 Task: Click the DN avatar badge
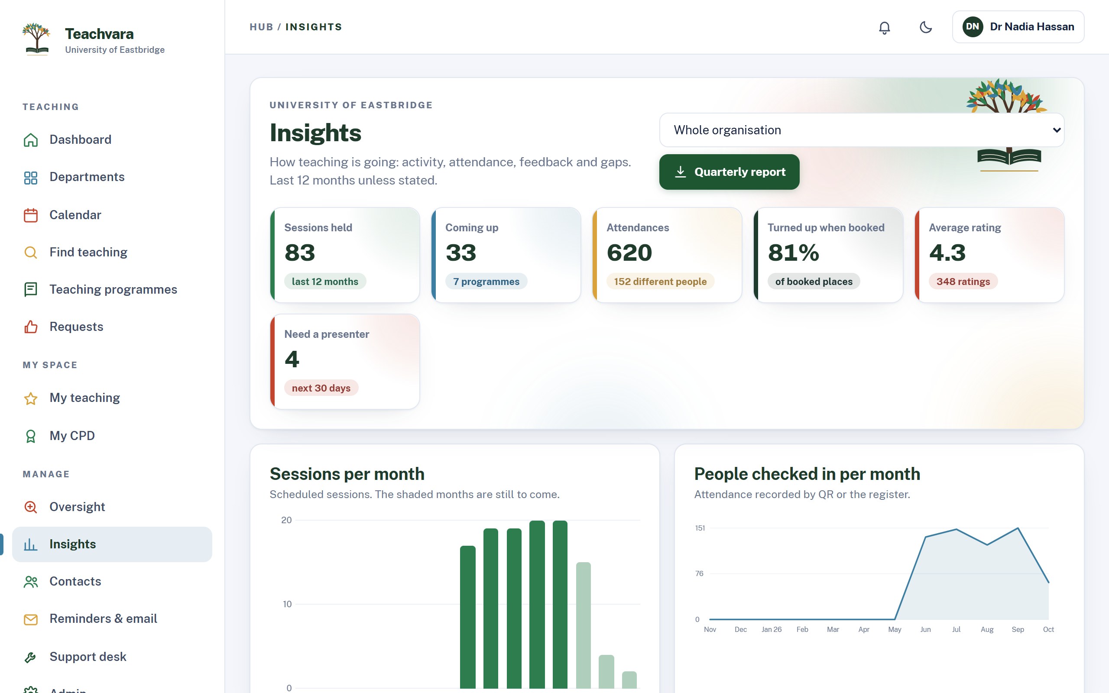(x=973, y=27)
